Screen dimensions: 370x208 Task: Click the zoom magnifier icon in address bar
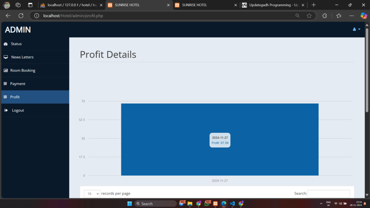tap(297, 16)
